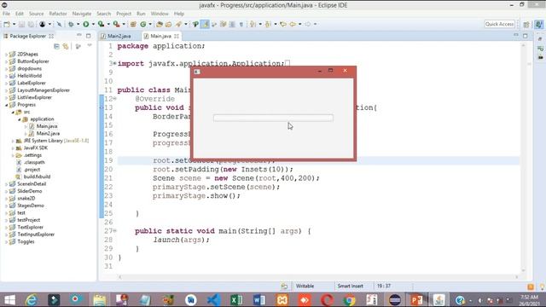Select Main2.java in Package Explorer
Screen dimensions: 546x307
48,134
